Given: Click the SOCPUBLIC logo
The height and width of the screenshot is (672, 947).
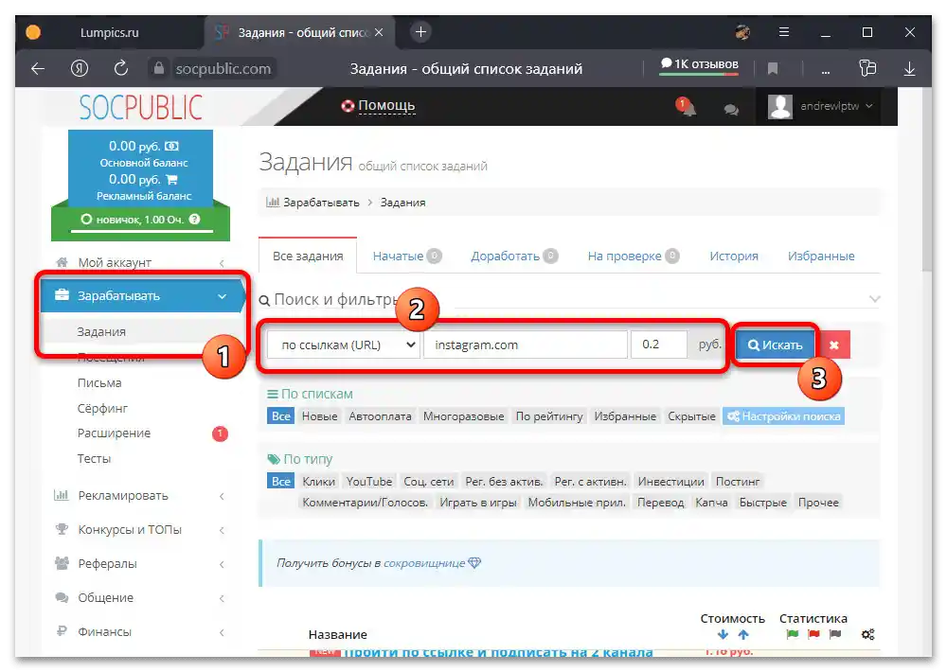Looking at the screenshot, I should [141, 108].
